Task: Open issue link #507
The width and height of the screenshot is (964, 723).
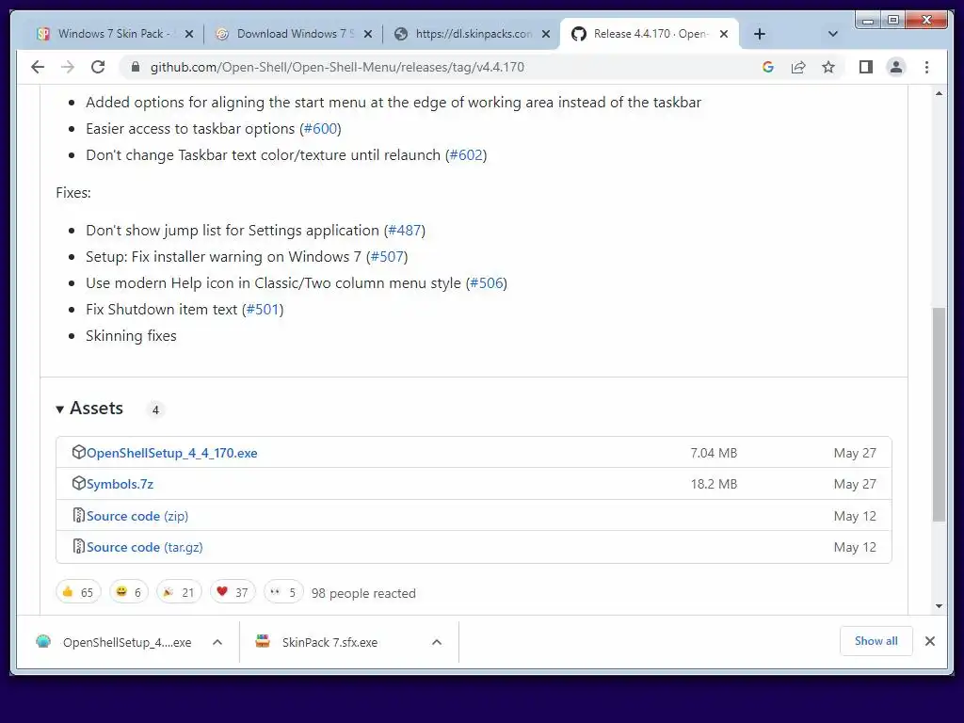Action: pyautogui.click(x=387, y=256)
